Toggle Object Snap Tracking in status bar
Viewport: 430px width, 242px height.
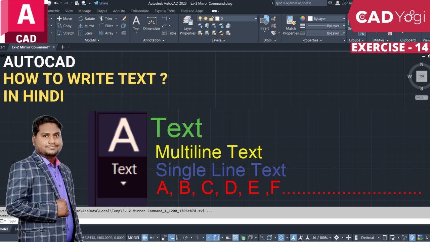point(209,238)
